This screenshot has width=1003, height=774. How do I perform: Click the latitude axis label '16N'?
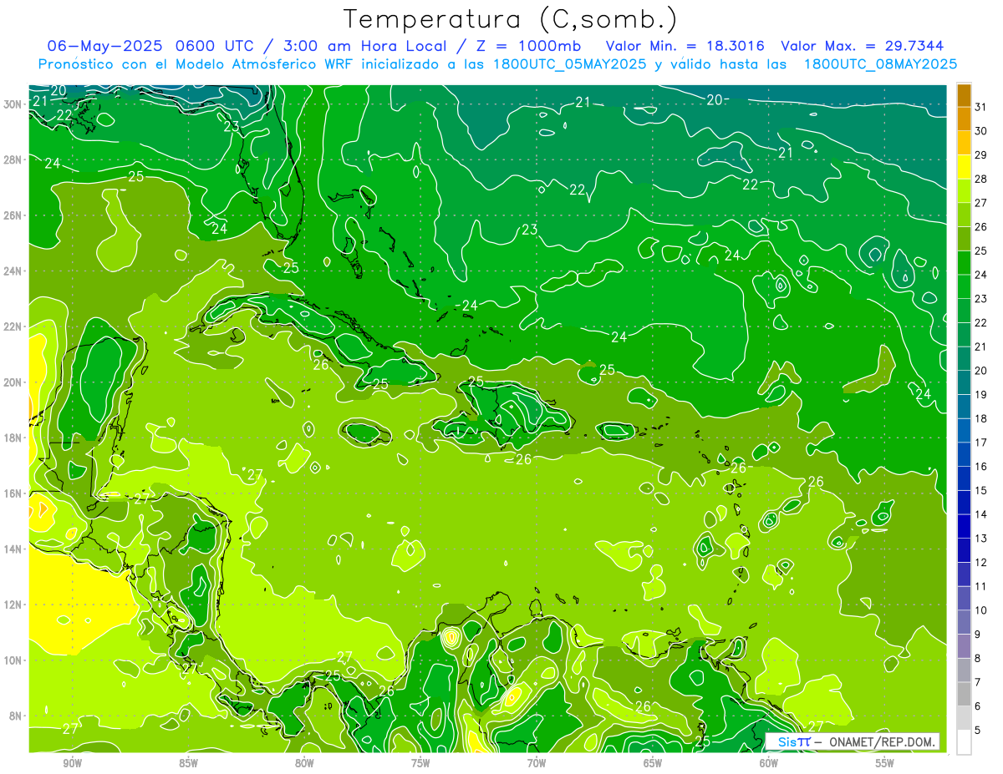pyautogui.click(x=12, y=493)
